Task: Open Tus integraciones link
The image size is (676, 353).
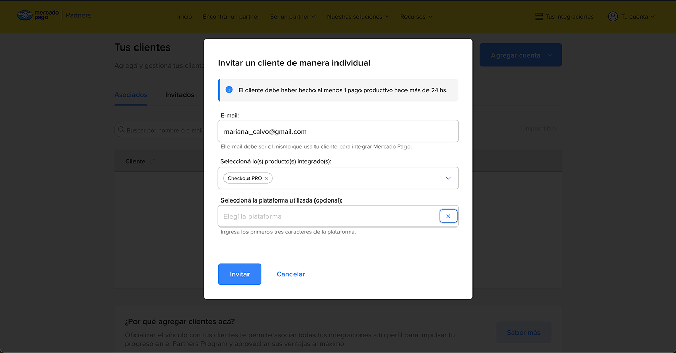Action: pos(569,17)
